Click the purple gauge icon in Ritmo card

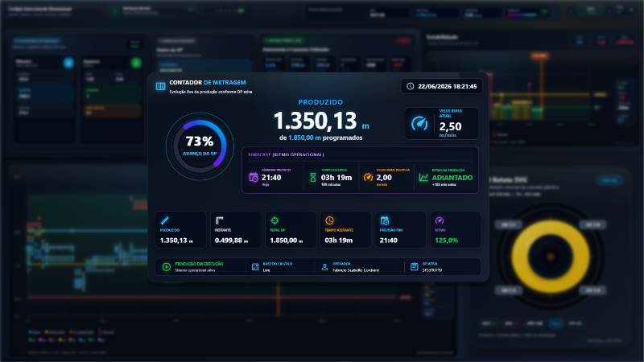440,220
